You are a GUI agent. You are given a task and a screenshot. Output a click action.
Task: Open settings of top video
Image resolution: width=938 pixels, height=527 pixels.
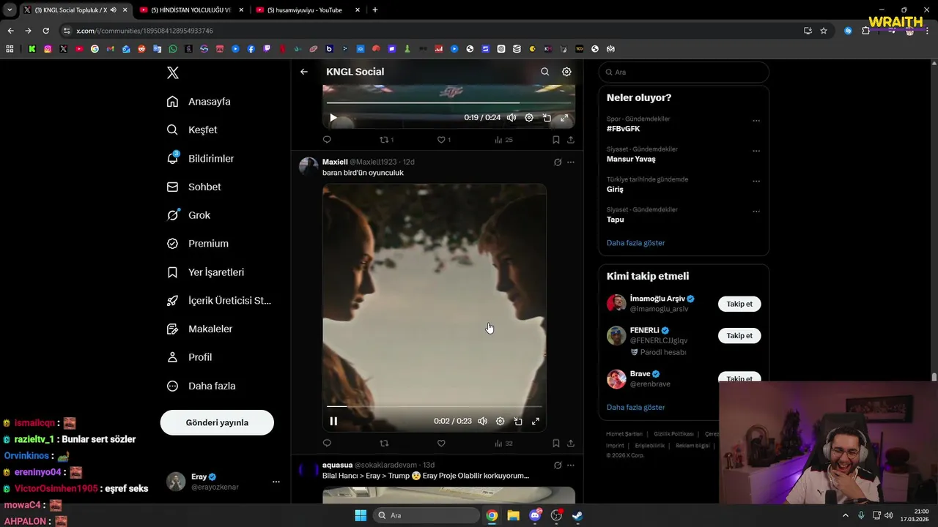point(529,118)
